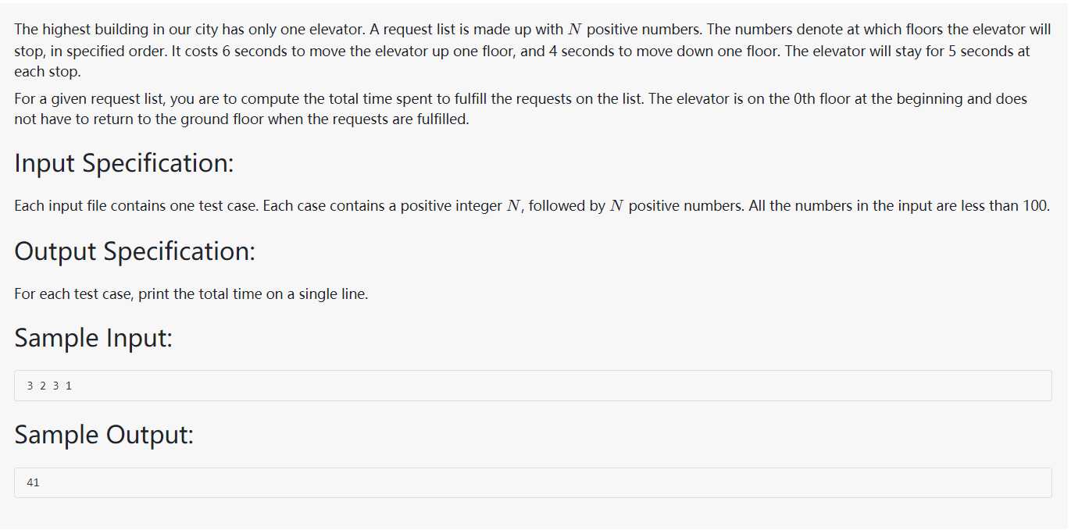
Task: Click the Input Specification heading
Action: (124, 163)
